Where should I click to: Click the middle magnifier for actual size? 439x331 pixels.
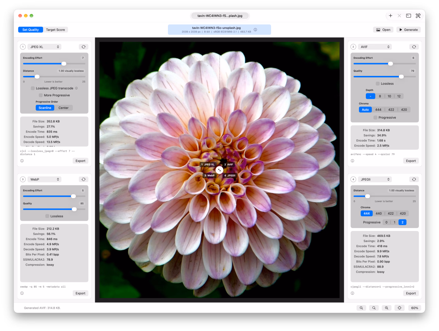tap(374, 308)
